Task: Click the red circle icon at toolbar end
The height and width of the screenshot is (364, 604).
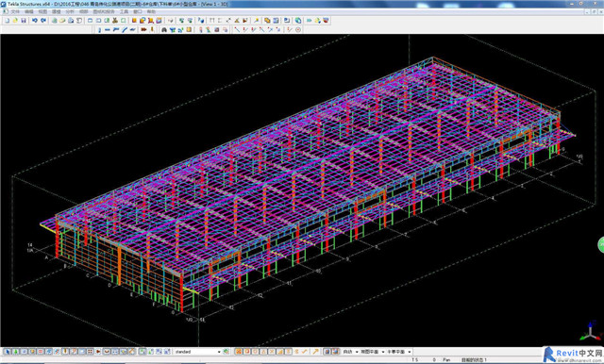Action: tap(298, 29)
